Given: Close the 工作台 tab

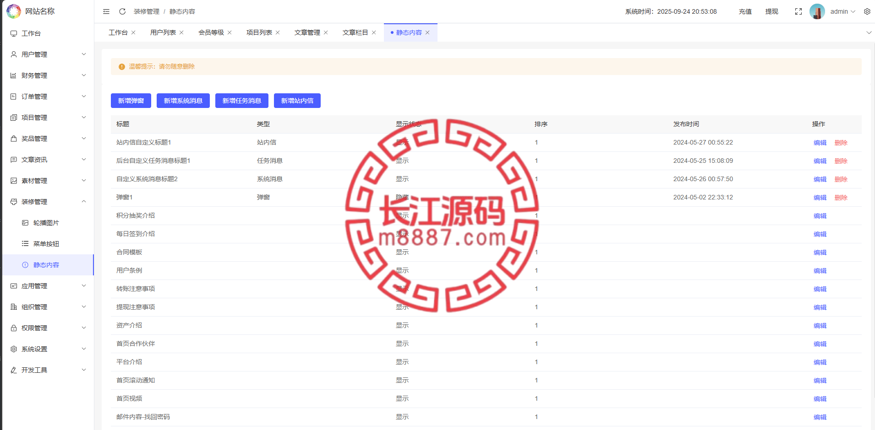Looking at the screenshot, I should [133, 32].
